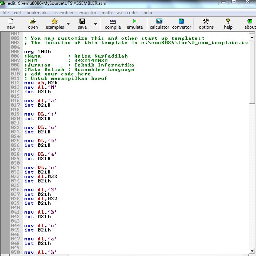The height and width of the screenshot is (256, 256).
Task: Minimize the emu8086 editor window
Action: click(224, 2)
